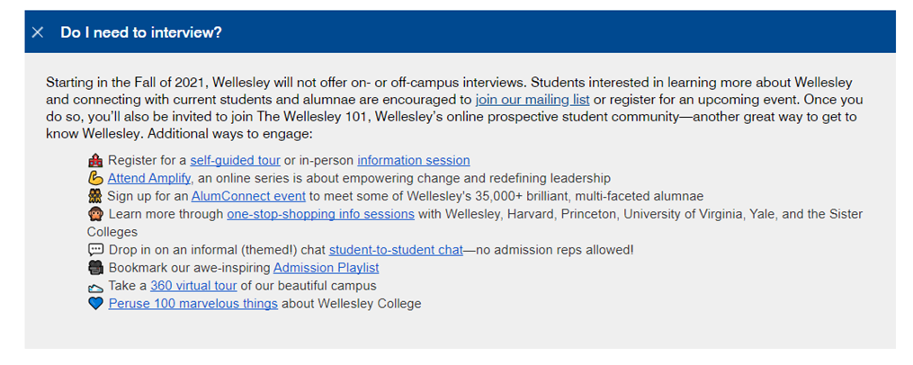Screen dimensions: 913x365
Task: Click the speech bubble emoji icon
Action: tap(95, 250)
